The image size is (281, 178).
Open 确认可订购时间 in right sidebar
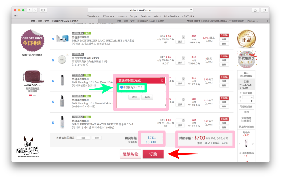coord(246,74)
